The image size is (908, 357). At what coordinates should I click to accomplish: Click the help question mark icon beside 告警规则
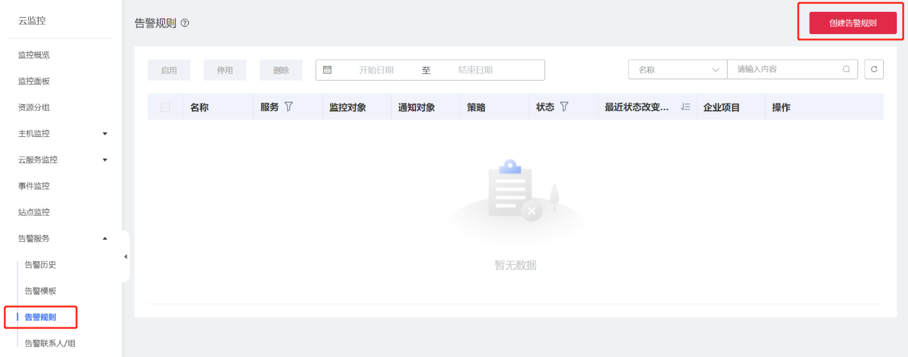pyautogui.click(x=185, y=23)
